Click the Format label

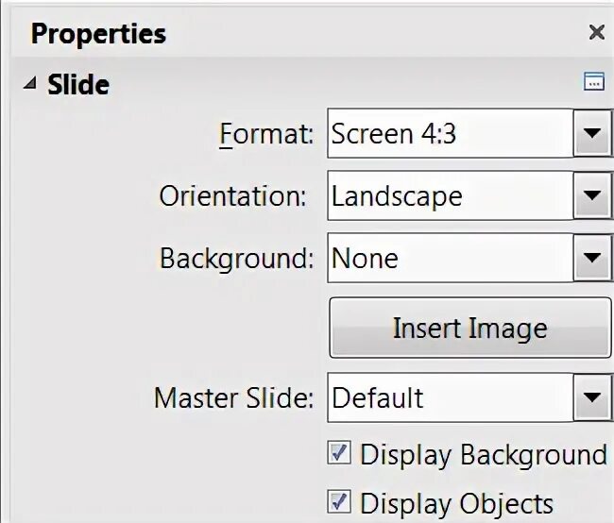click(265, 134)
